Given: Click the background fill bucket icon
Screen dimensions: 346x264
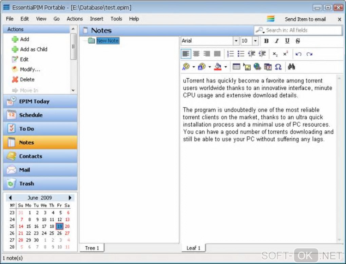Looking at the screenshot, I should [217, 67].
